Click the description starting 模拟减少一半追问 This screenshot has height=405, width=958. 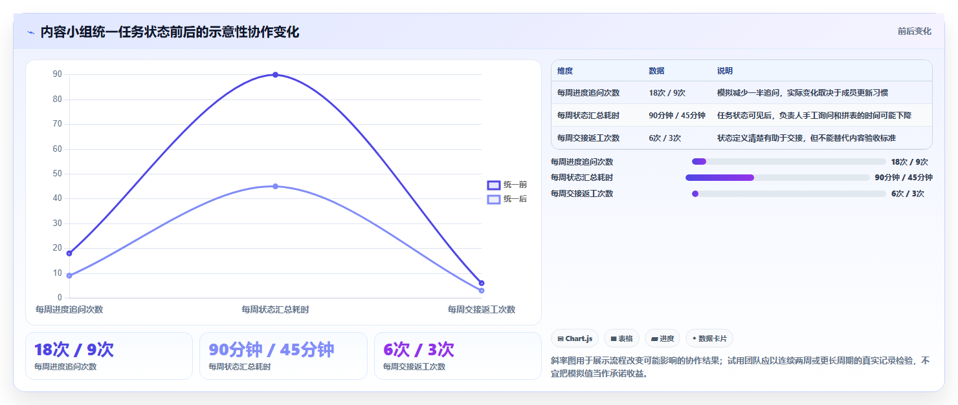coord(803,93)
